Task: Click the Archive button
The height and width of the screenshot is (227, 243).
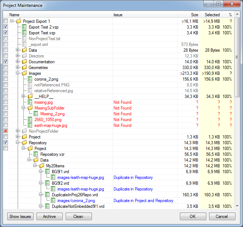Action: pyautogui.click(x=49, y=217)
